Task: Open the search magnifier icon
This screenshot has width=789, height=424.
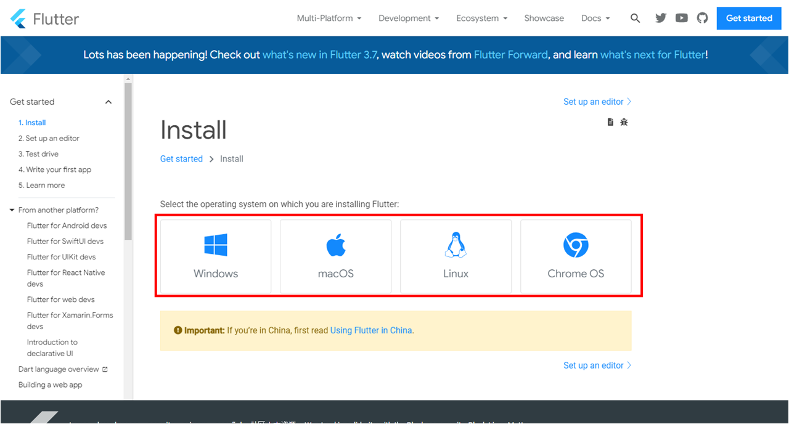Action: (x=636, y=18)
